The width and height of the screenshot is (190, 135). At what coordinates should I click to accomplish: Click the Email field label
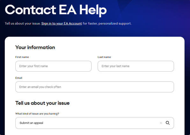[19, 78]
